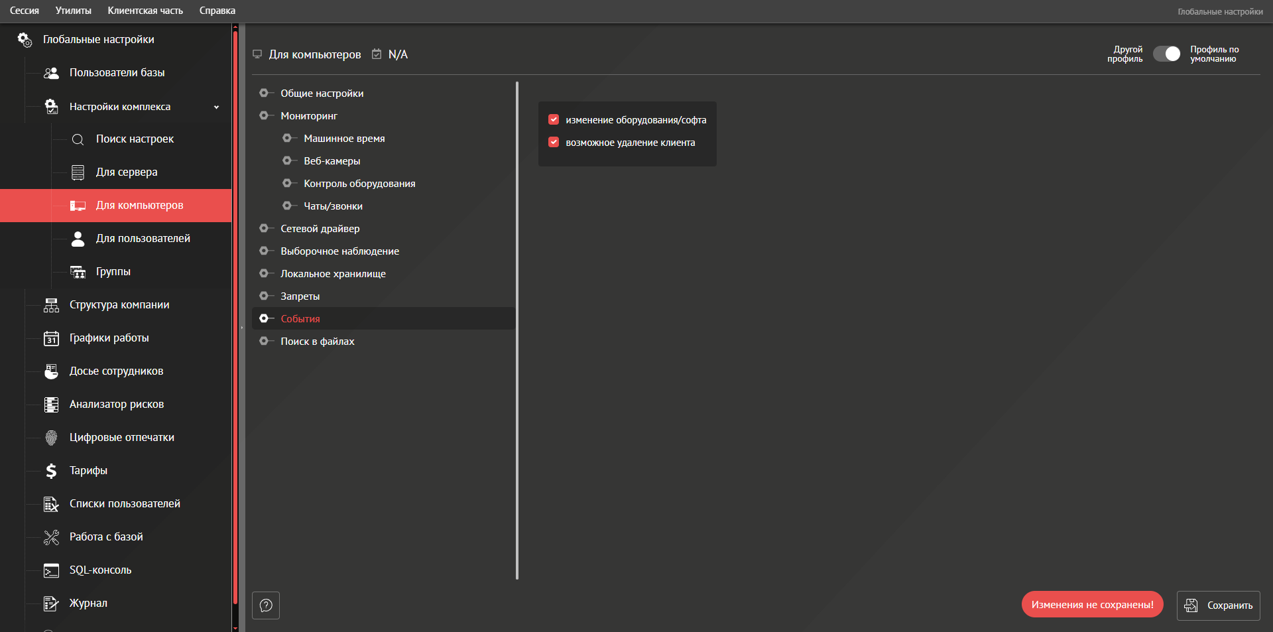Open the Справка menu

[217, 11]
